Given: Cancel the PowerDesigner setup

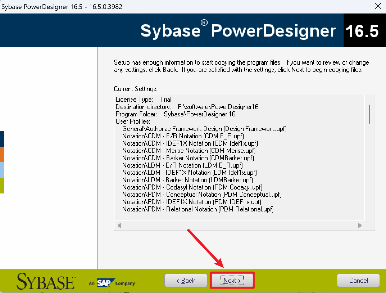Looking at the screenshot, I should tap(358, 280).
